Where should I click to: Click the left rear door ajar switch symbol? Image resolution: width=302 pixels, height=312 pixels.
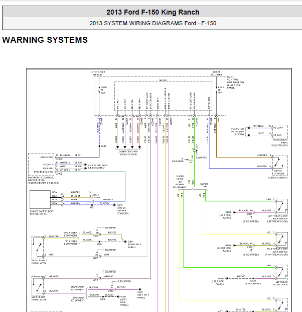pyautogui.click(x=281, y=206)
